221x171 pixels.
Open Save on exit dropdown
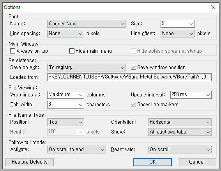pos(87,68)
